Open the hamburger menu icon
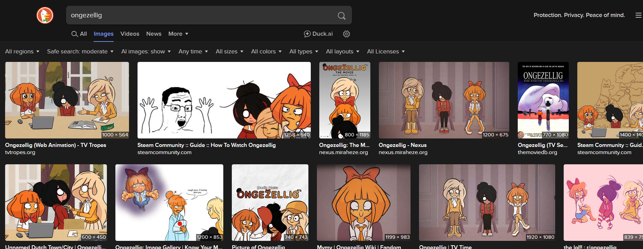The width and height of the screenshot is (643, 249). coord(638,15)
